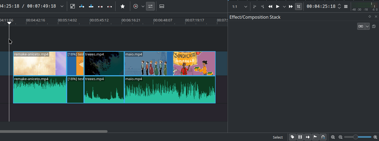Click the insert clip zone icon
The height and width of the screenshot is (141, 379).
tap(82, 6)
